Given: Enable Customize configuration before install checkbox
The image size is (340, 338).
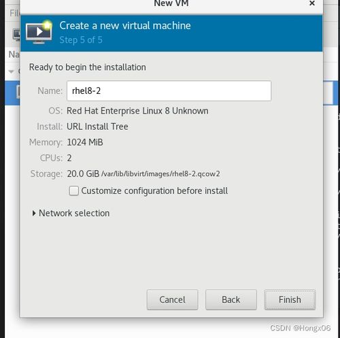Looking at the screenshot, I should (x=74, y=190).
